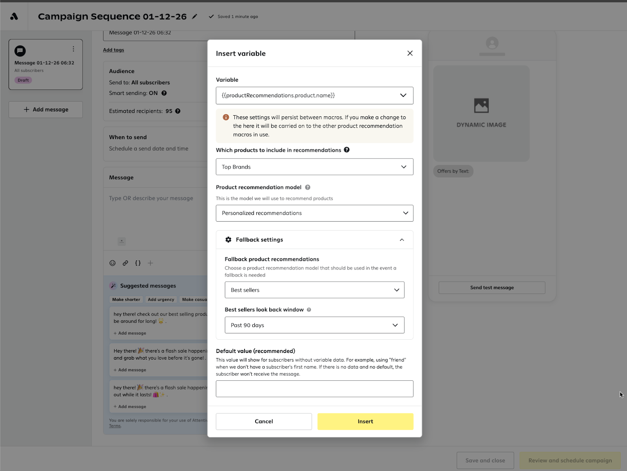Collapse the Fallback settings section
This screenshot has width=627, height=471.
(402, 240)
